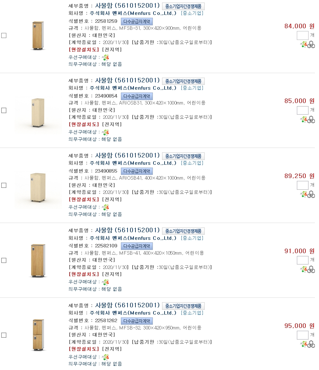Click the 우선구매대상 icon for item 23490854
This screenshot has width=319, height=370.
[105, 132]
